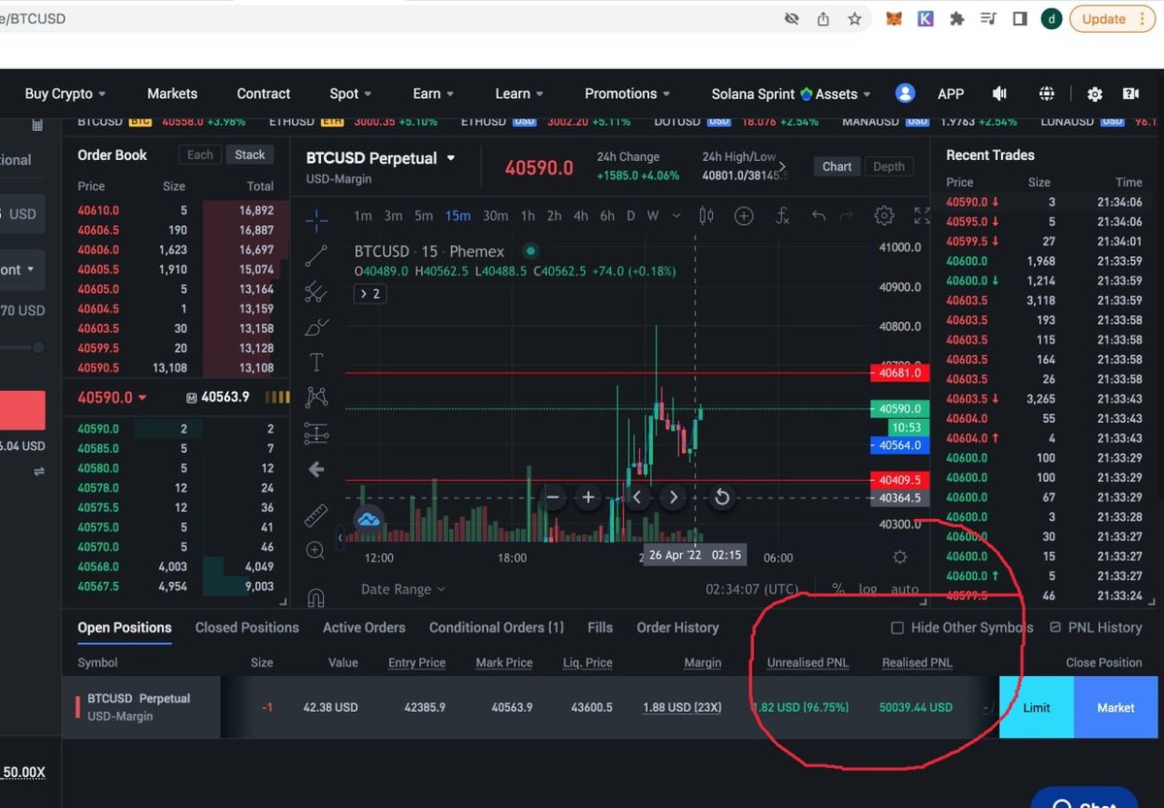The height and width of the screenshot is (808, 1164).
Task: Select the pattern drawing tool
Action: 316,397
